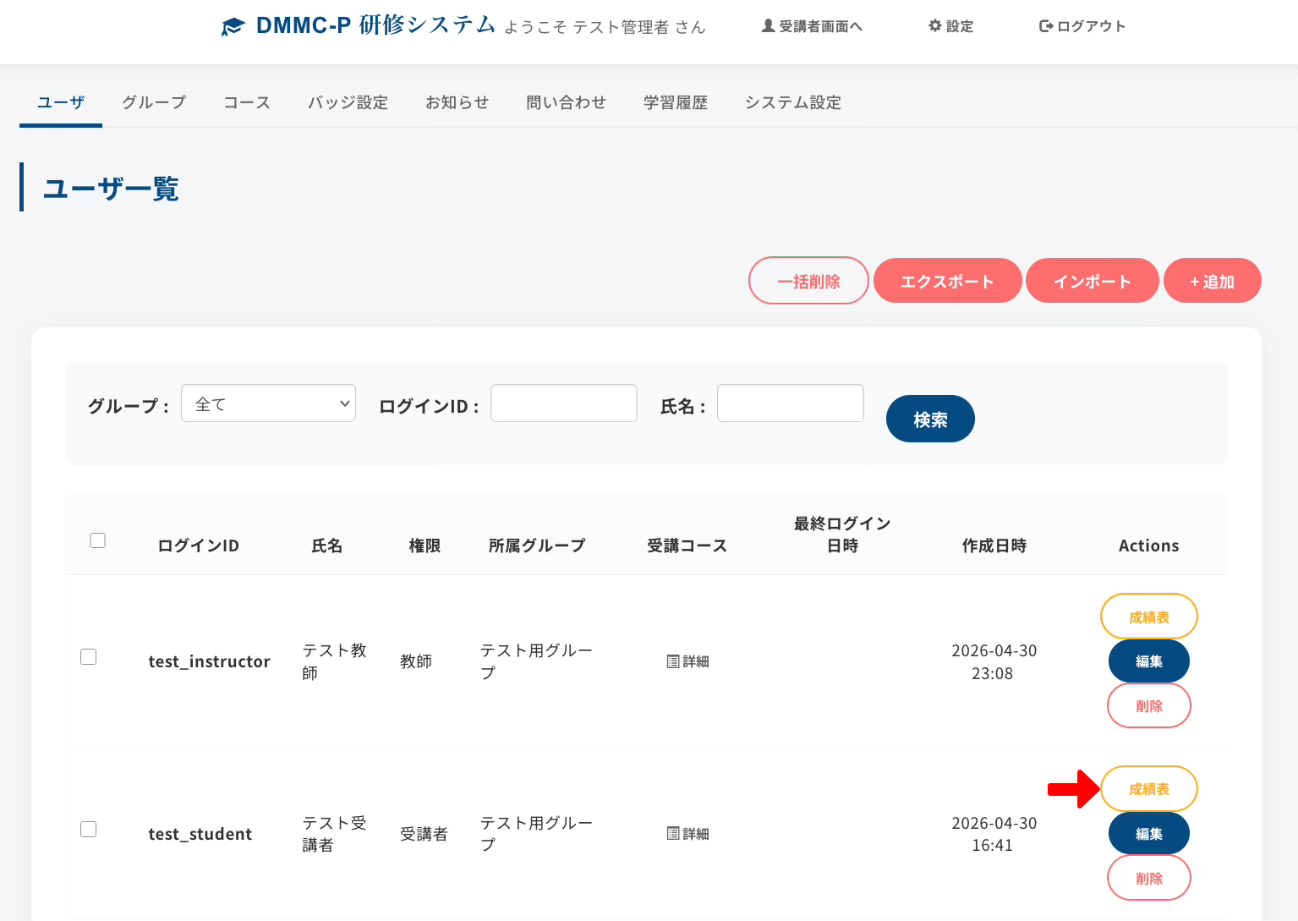Image resolution: width=1298 pixels, height=921 pixels.
Task: Click into the 氏名 search field
Action: (x=790, y=403)
